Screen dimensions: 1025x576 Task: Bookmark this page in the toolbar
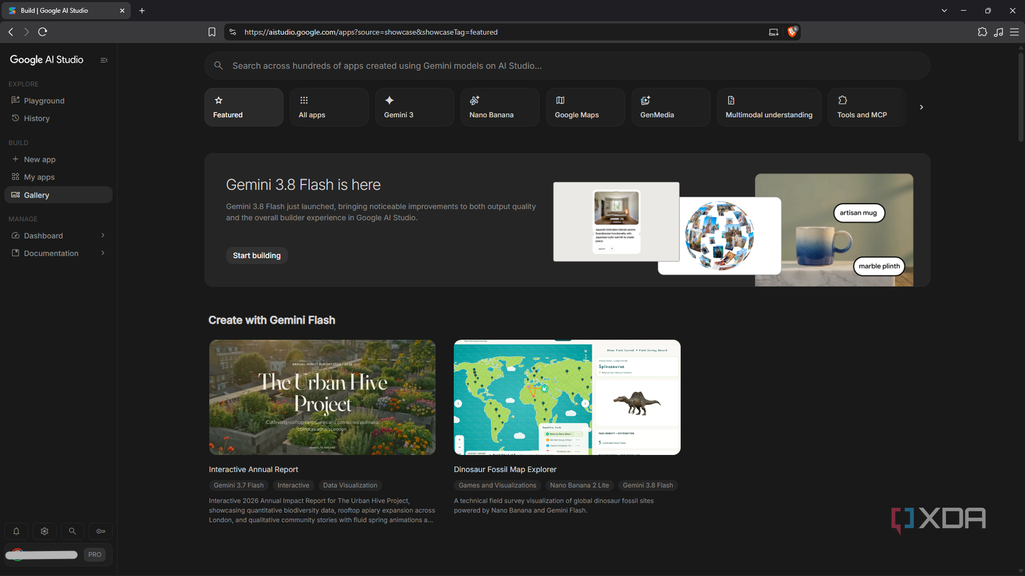click(212, 32)
